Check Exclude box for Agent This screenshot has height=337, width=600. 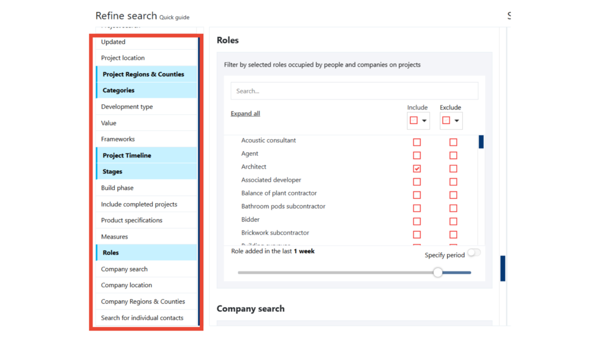point(453,156)
